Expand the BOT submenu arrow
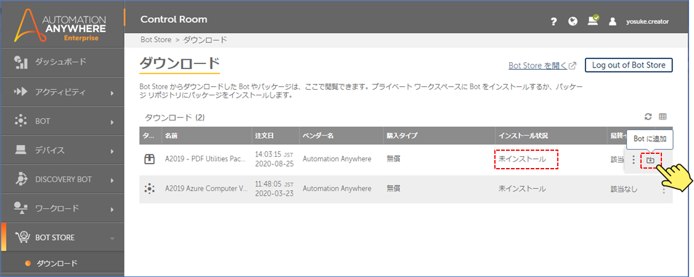The width and height of the screenshot is (694, 277). [112, 122]
